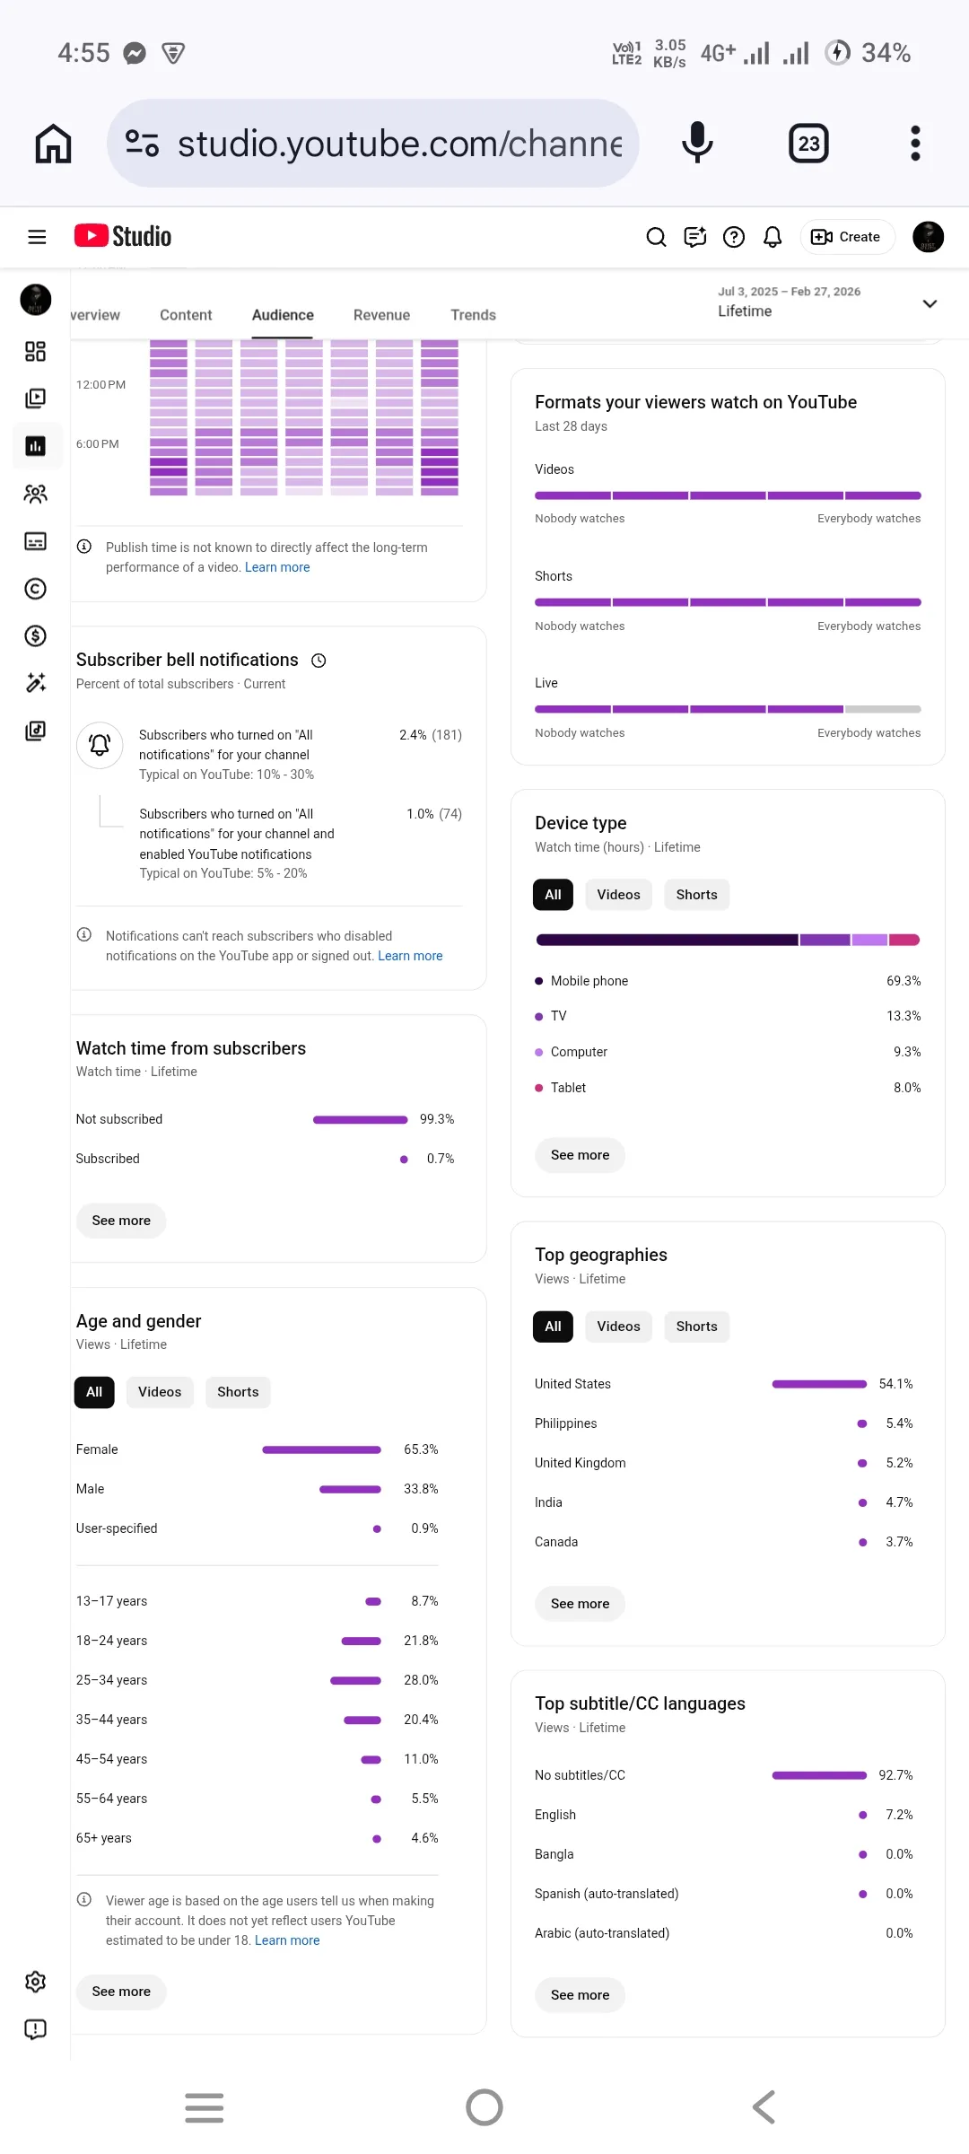Open the Earn dollar icon in sidebar

pos(36,636)
